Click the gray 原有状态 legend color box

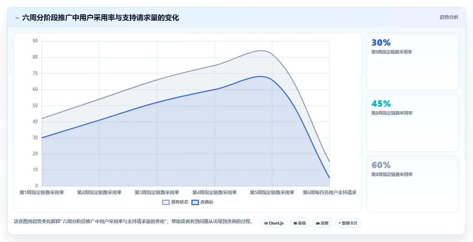click(166, 202)
